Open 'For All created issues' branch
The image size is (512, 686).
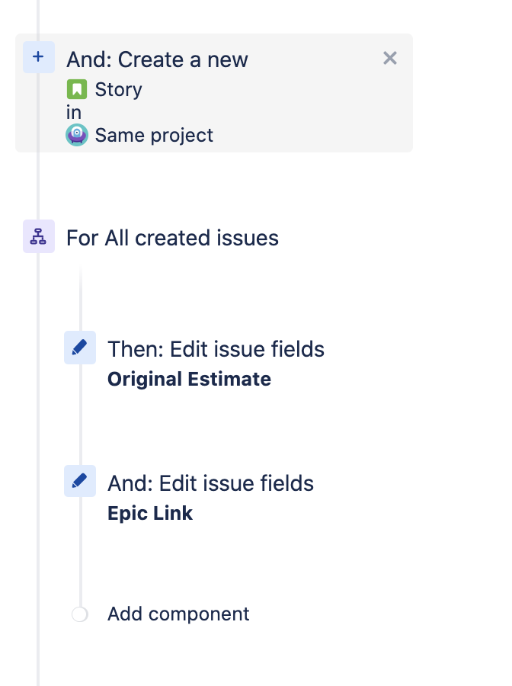(x=172, y=238)
